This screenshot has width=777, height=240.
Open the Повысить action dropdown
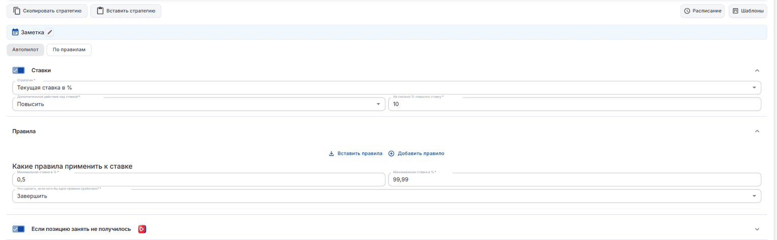tap(199, 104)
